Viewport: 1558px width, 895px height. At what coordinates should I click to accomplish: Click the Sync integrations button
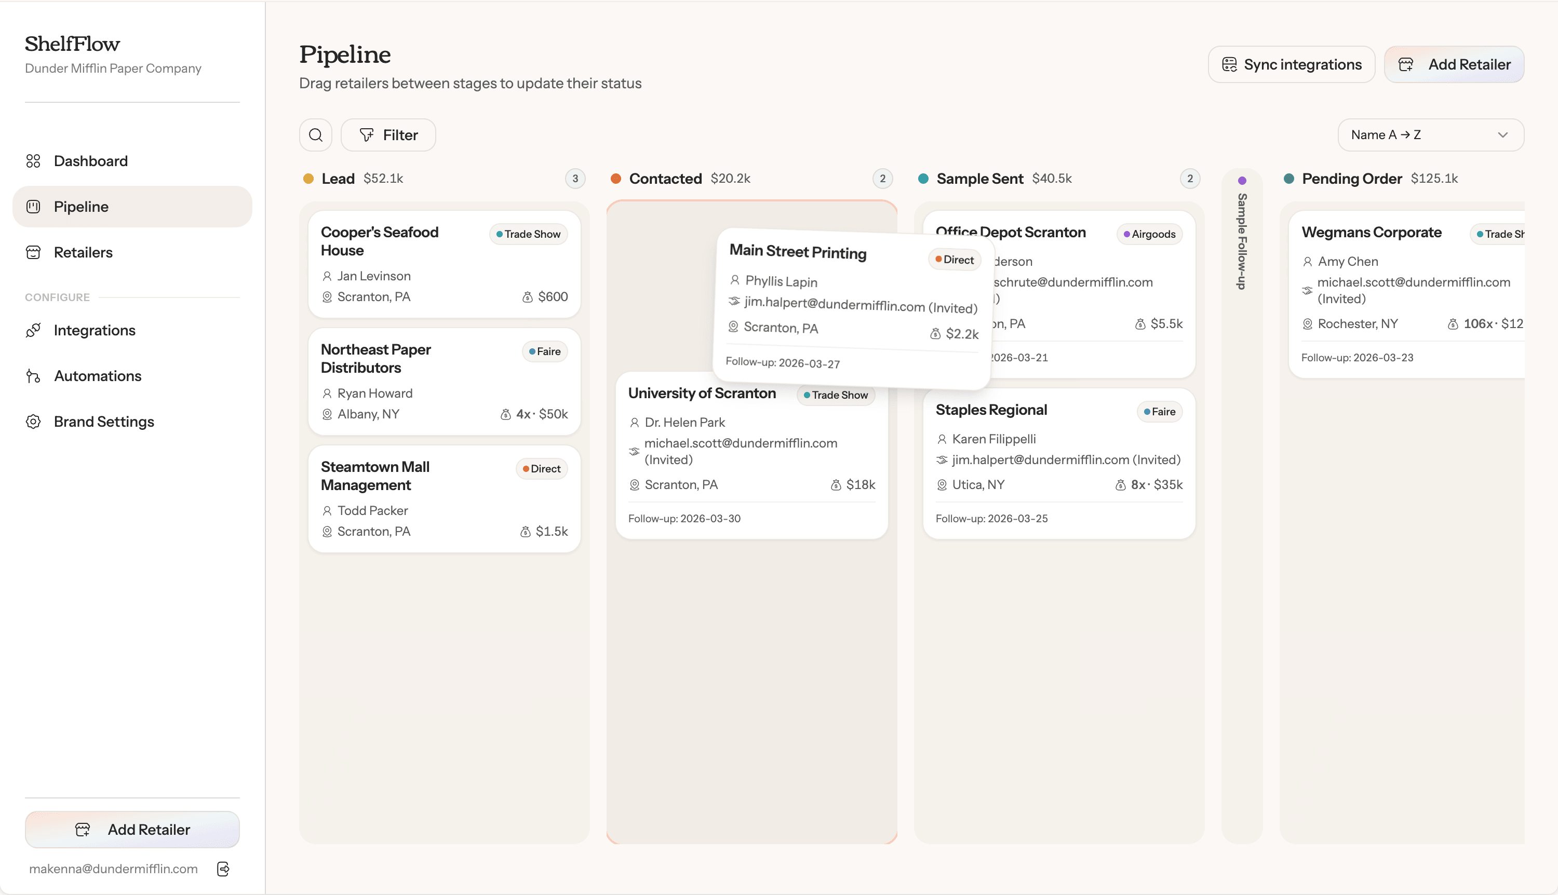pos(1291,64)
